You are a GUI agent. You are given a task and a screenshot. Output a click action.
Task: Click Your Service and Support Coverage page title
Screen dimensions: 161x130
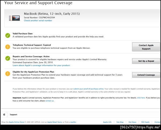click(x=38, y=3)
